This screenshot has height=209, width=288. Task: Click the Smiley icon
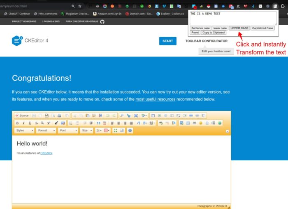point(201,123)
